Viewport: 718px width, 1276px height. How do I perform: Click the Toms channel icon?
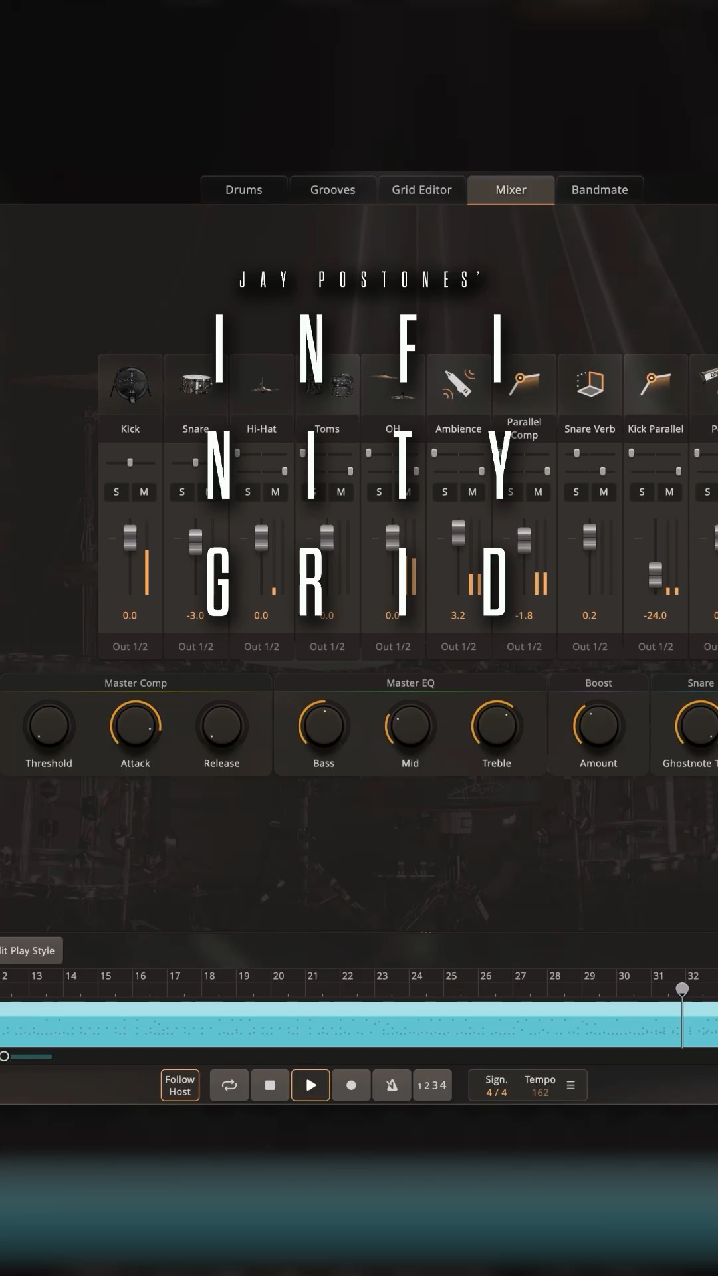330,384
